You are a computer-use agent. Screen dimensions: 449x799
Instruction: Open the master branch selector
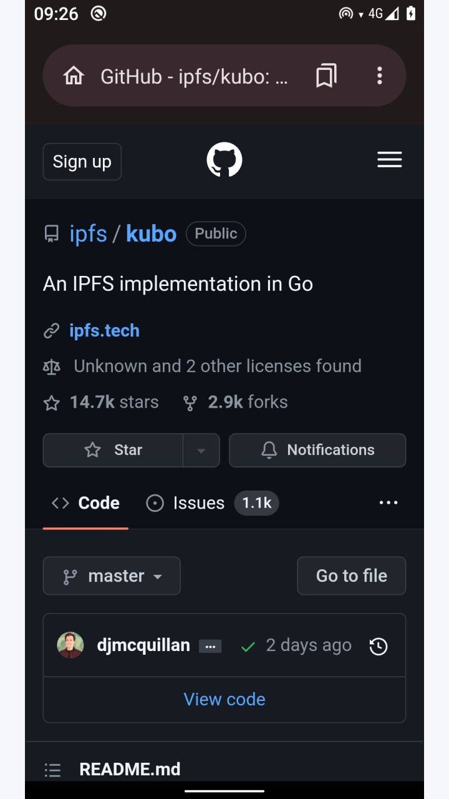point(112,576)
